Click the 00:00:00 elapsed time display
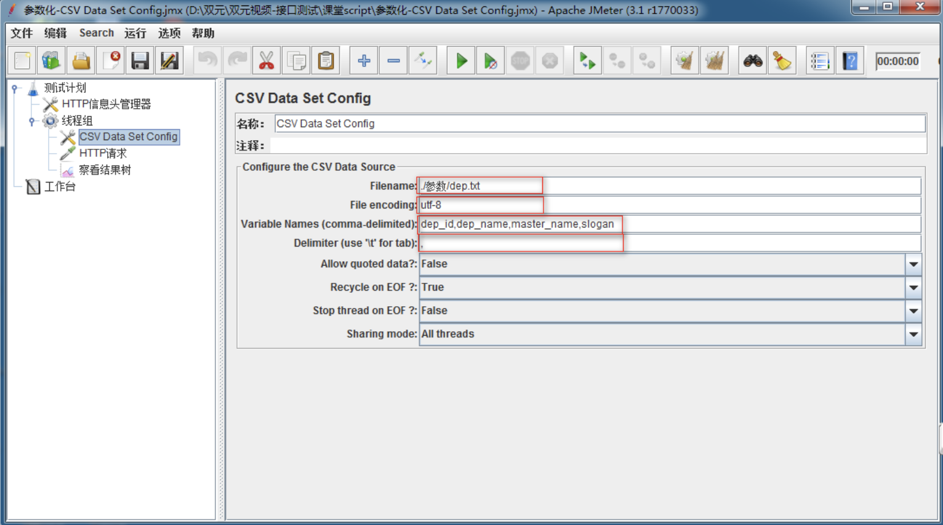 897,61
